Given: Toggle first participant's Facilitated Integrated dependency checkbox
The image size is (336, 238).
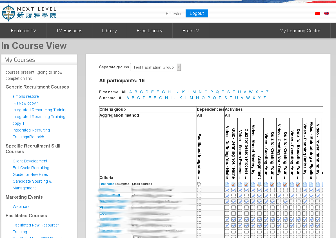Looking at the screenshot, I should point(199,190).
